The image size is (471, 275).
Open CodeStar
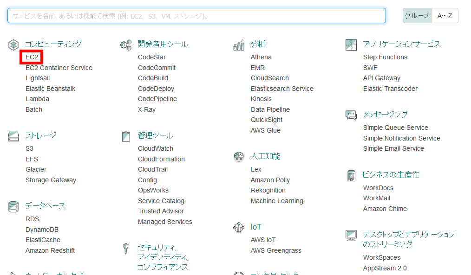(x=152, y=57)
